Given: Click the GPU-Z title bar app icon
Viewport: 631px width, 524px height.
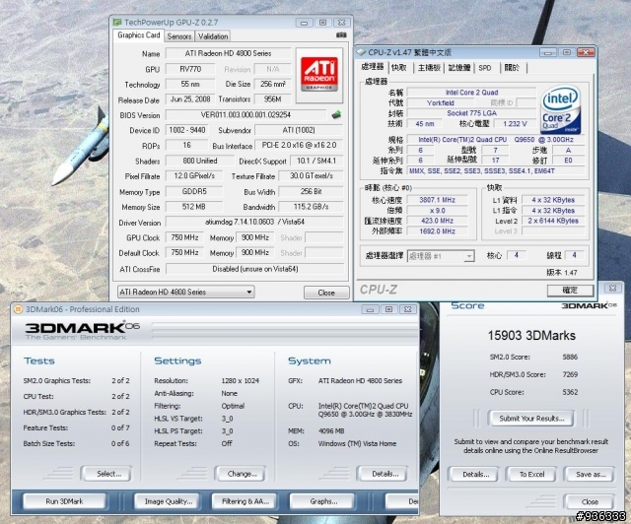Looking at the screenshot, I should [x=117, y=22].
